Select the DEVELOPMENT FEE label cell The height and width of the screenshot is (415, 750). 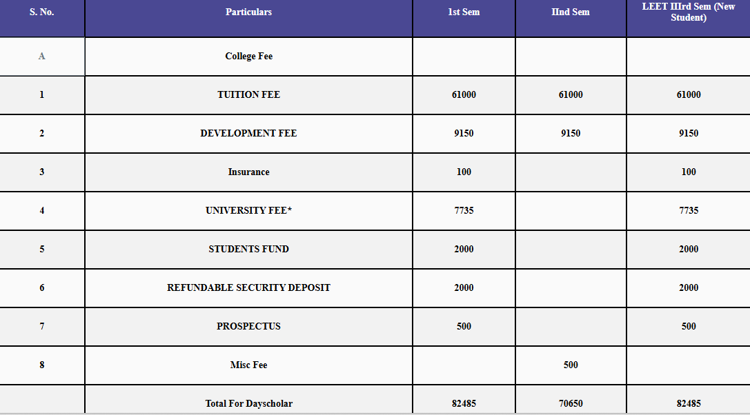click(248, 134)
